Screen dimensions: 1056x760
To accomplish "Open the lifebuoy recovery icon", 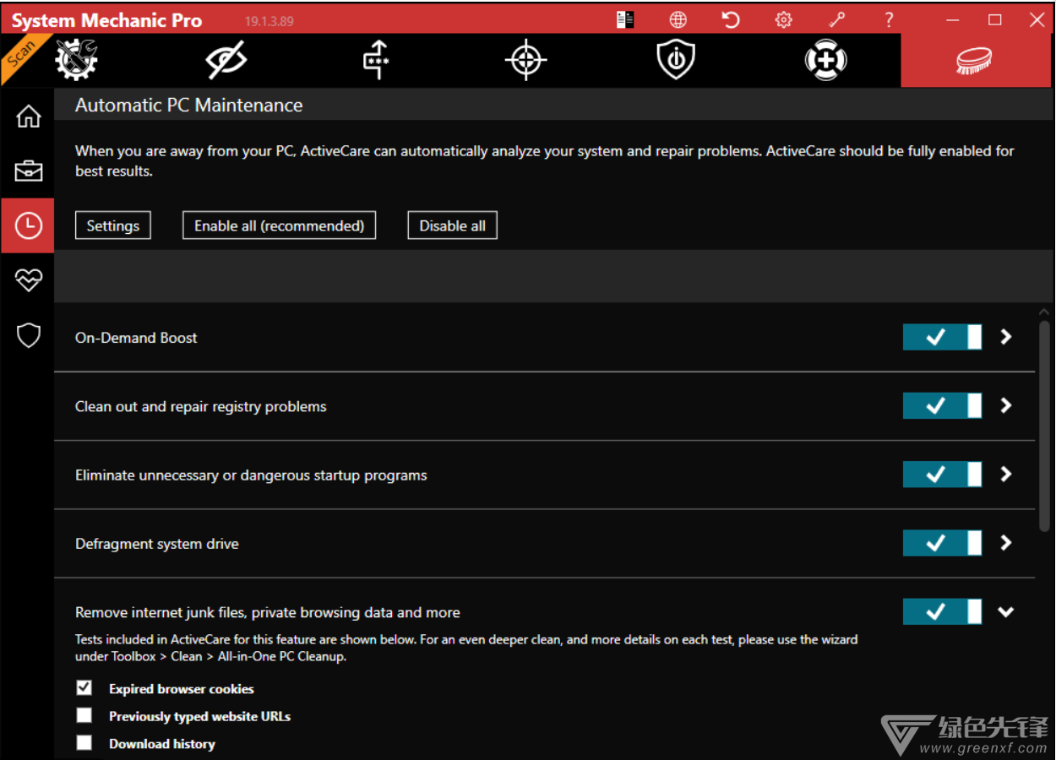I will point(825,60).
